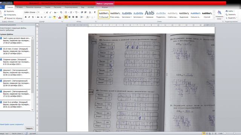Toggle justify alignment

coord(76,17)
